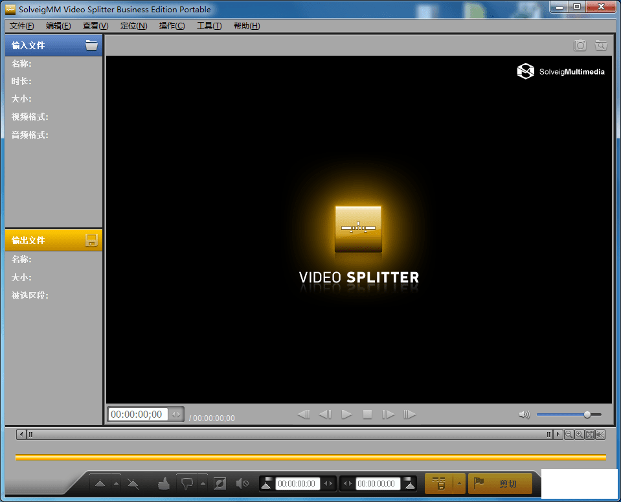The height and width of the screenshot is (502, 621).
Task: Click the right marker time stepper arrows
Action: click(x=348, y=483)
